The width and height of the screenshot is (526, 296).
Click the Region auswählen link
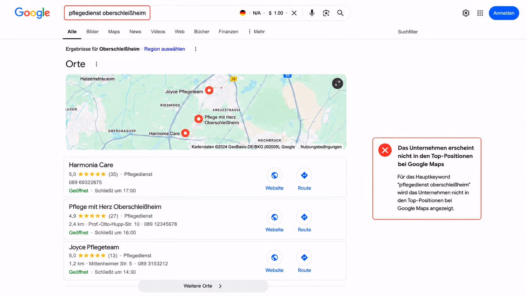[165, 49]
